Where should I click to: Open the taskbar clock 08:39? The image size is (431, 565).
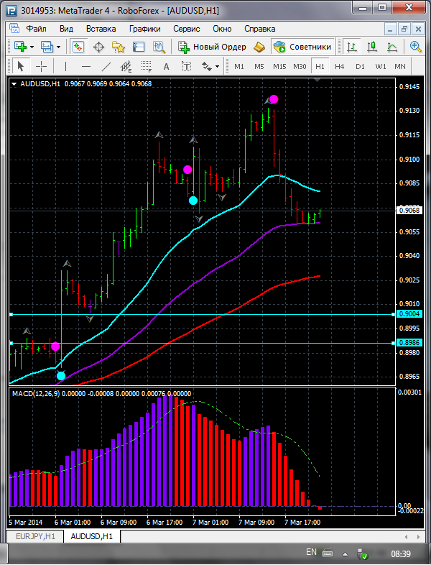[401, 553]
